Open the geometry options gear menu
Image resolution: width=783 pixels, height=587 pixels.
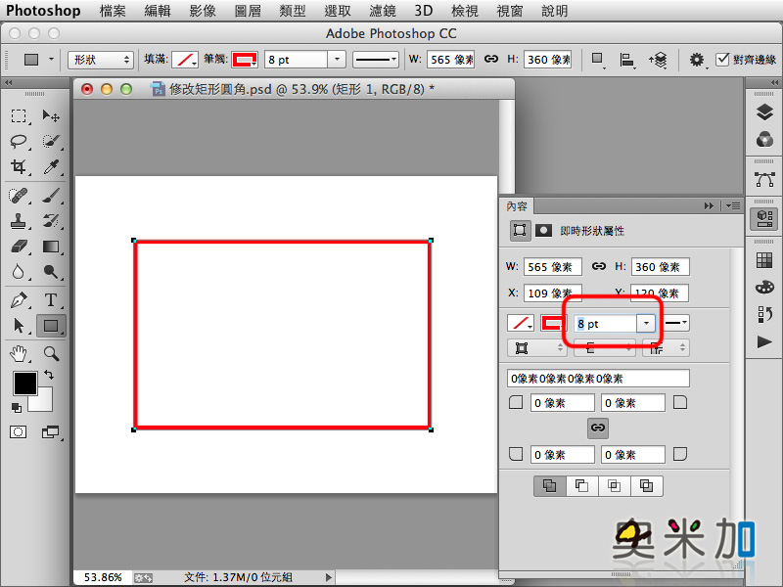click(x=697, y=60)
